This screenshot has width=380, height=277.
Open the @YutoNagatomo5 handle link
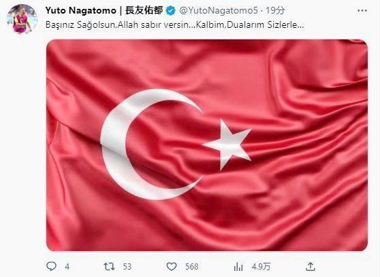pyautogui.click(x=219, y=11)
